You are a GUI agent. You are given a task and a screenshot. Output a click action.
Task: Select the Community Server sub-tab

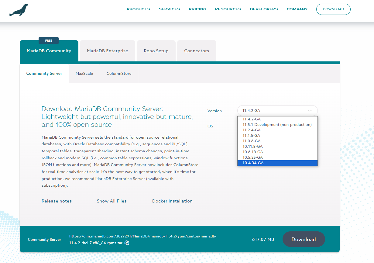click(x=44, y=74)
